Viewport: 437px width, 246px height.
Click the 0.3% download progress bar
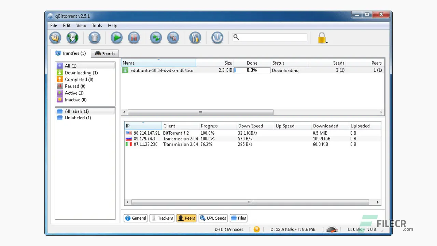point(252,70)
